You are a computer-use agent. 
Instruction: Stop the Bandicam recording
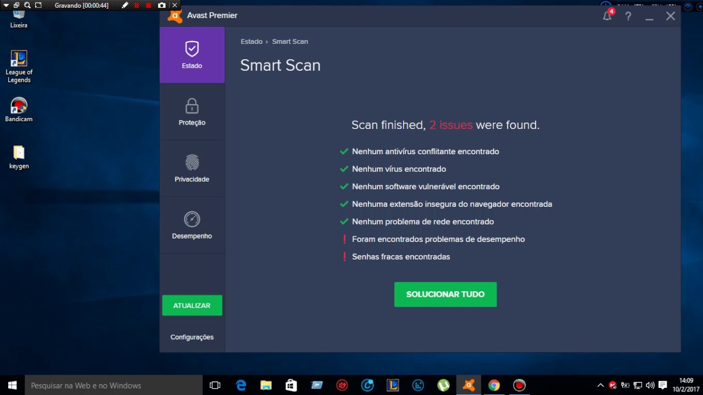click(148, 5)
